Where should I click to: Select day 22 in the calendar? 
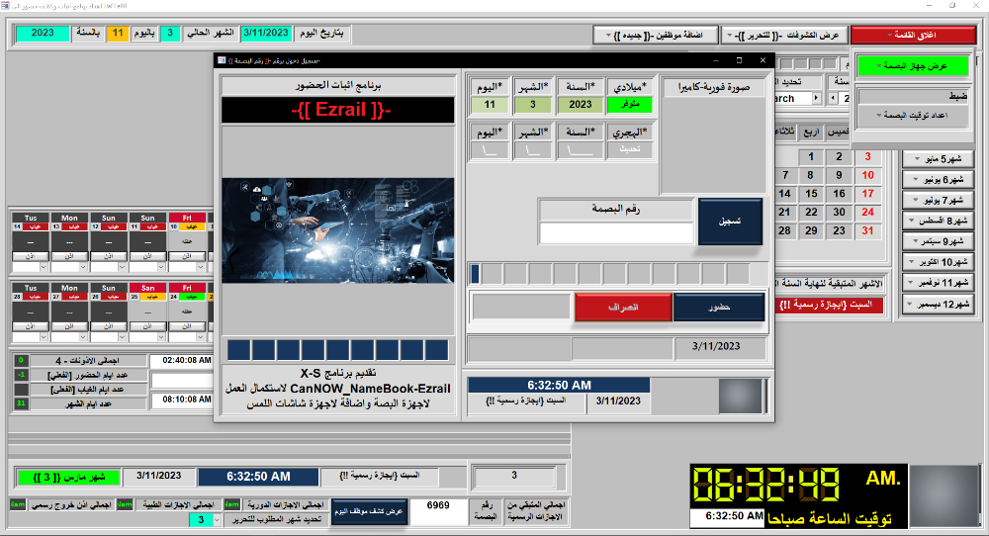811,212
